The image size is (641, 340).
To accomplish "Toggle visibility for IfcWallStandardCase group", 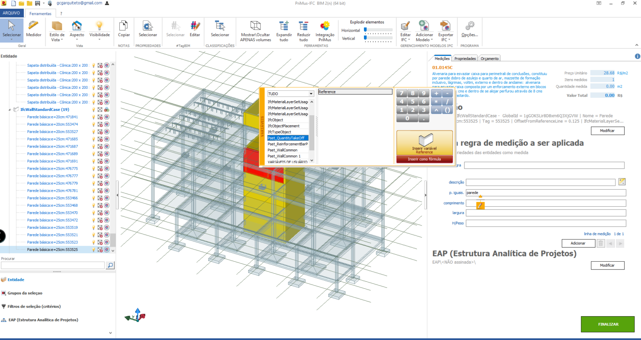I will (93, 109).
